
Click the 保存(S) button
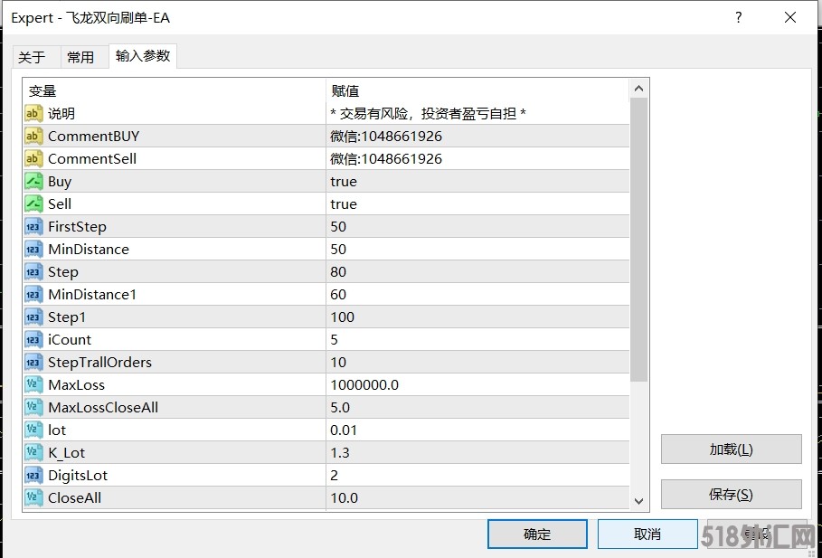point(731,494)
